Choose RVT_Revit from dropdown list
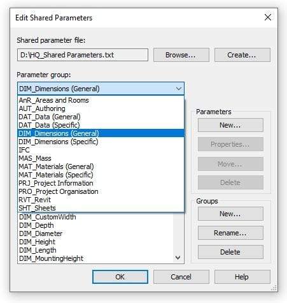 pos(101,200)
